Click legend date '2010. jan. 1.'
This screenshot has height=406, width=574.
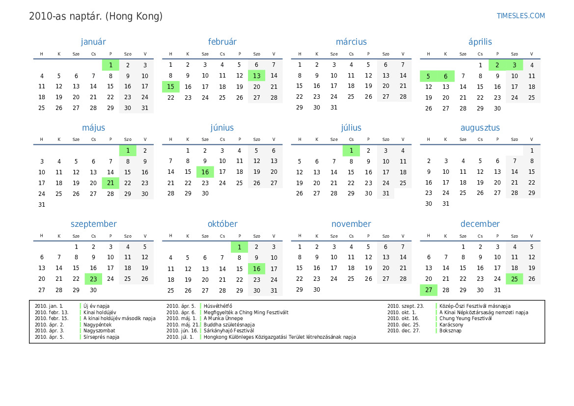tap(49, 306)
